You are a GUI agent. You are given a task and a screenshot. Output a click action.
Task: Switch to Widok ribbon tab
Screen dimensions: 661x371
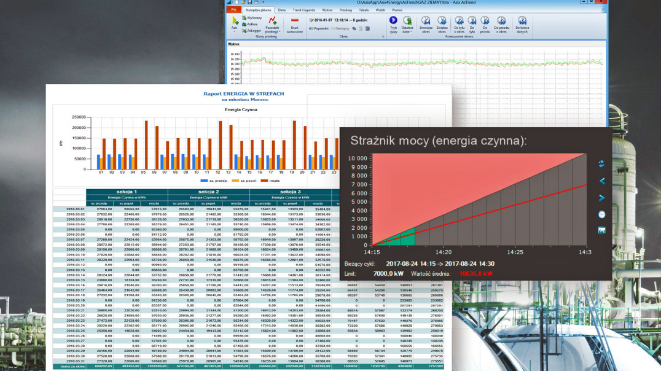coord(380,10)
